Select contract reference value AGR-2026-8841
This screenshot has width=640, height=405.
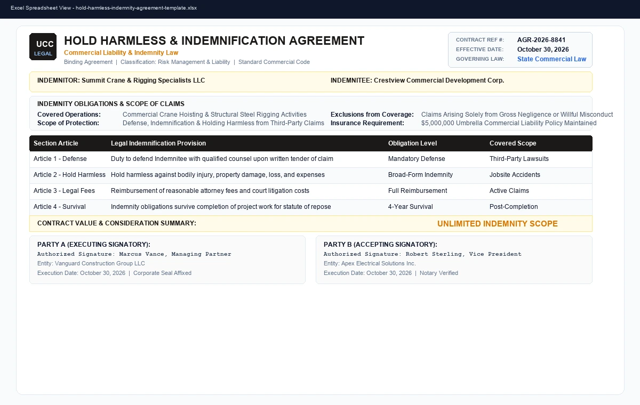pyautogui.click(x=541, y=40)
